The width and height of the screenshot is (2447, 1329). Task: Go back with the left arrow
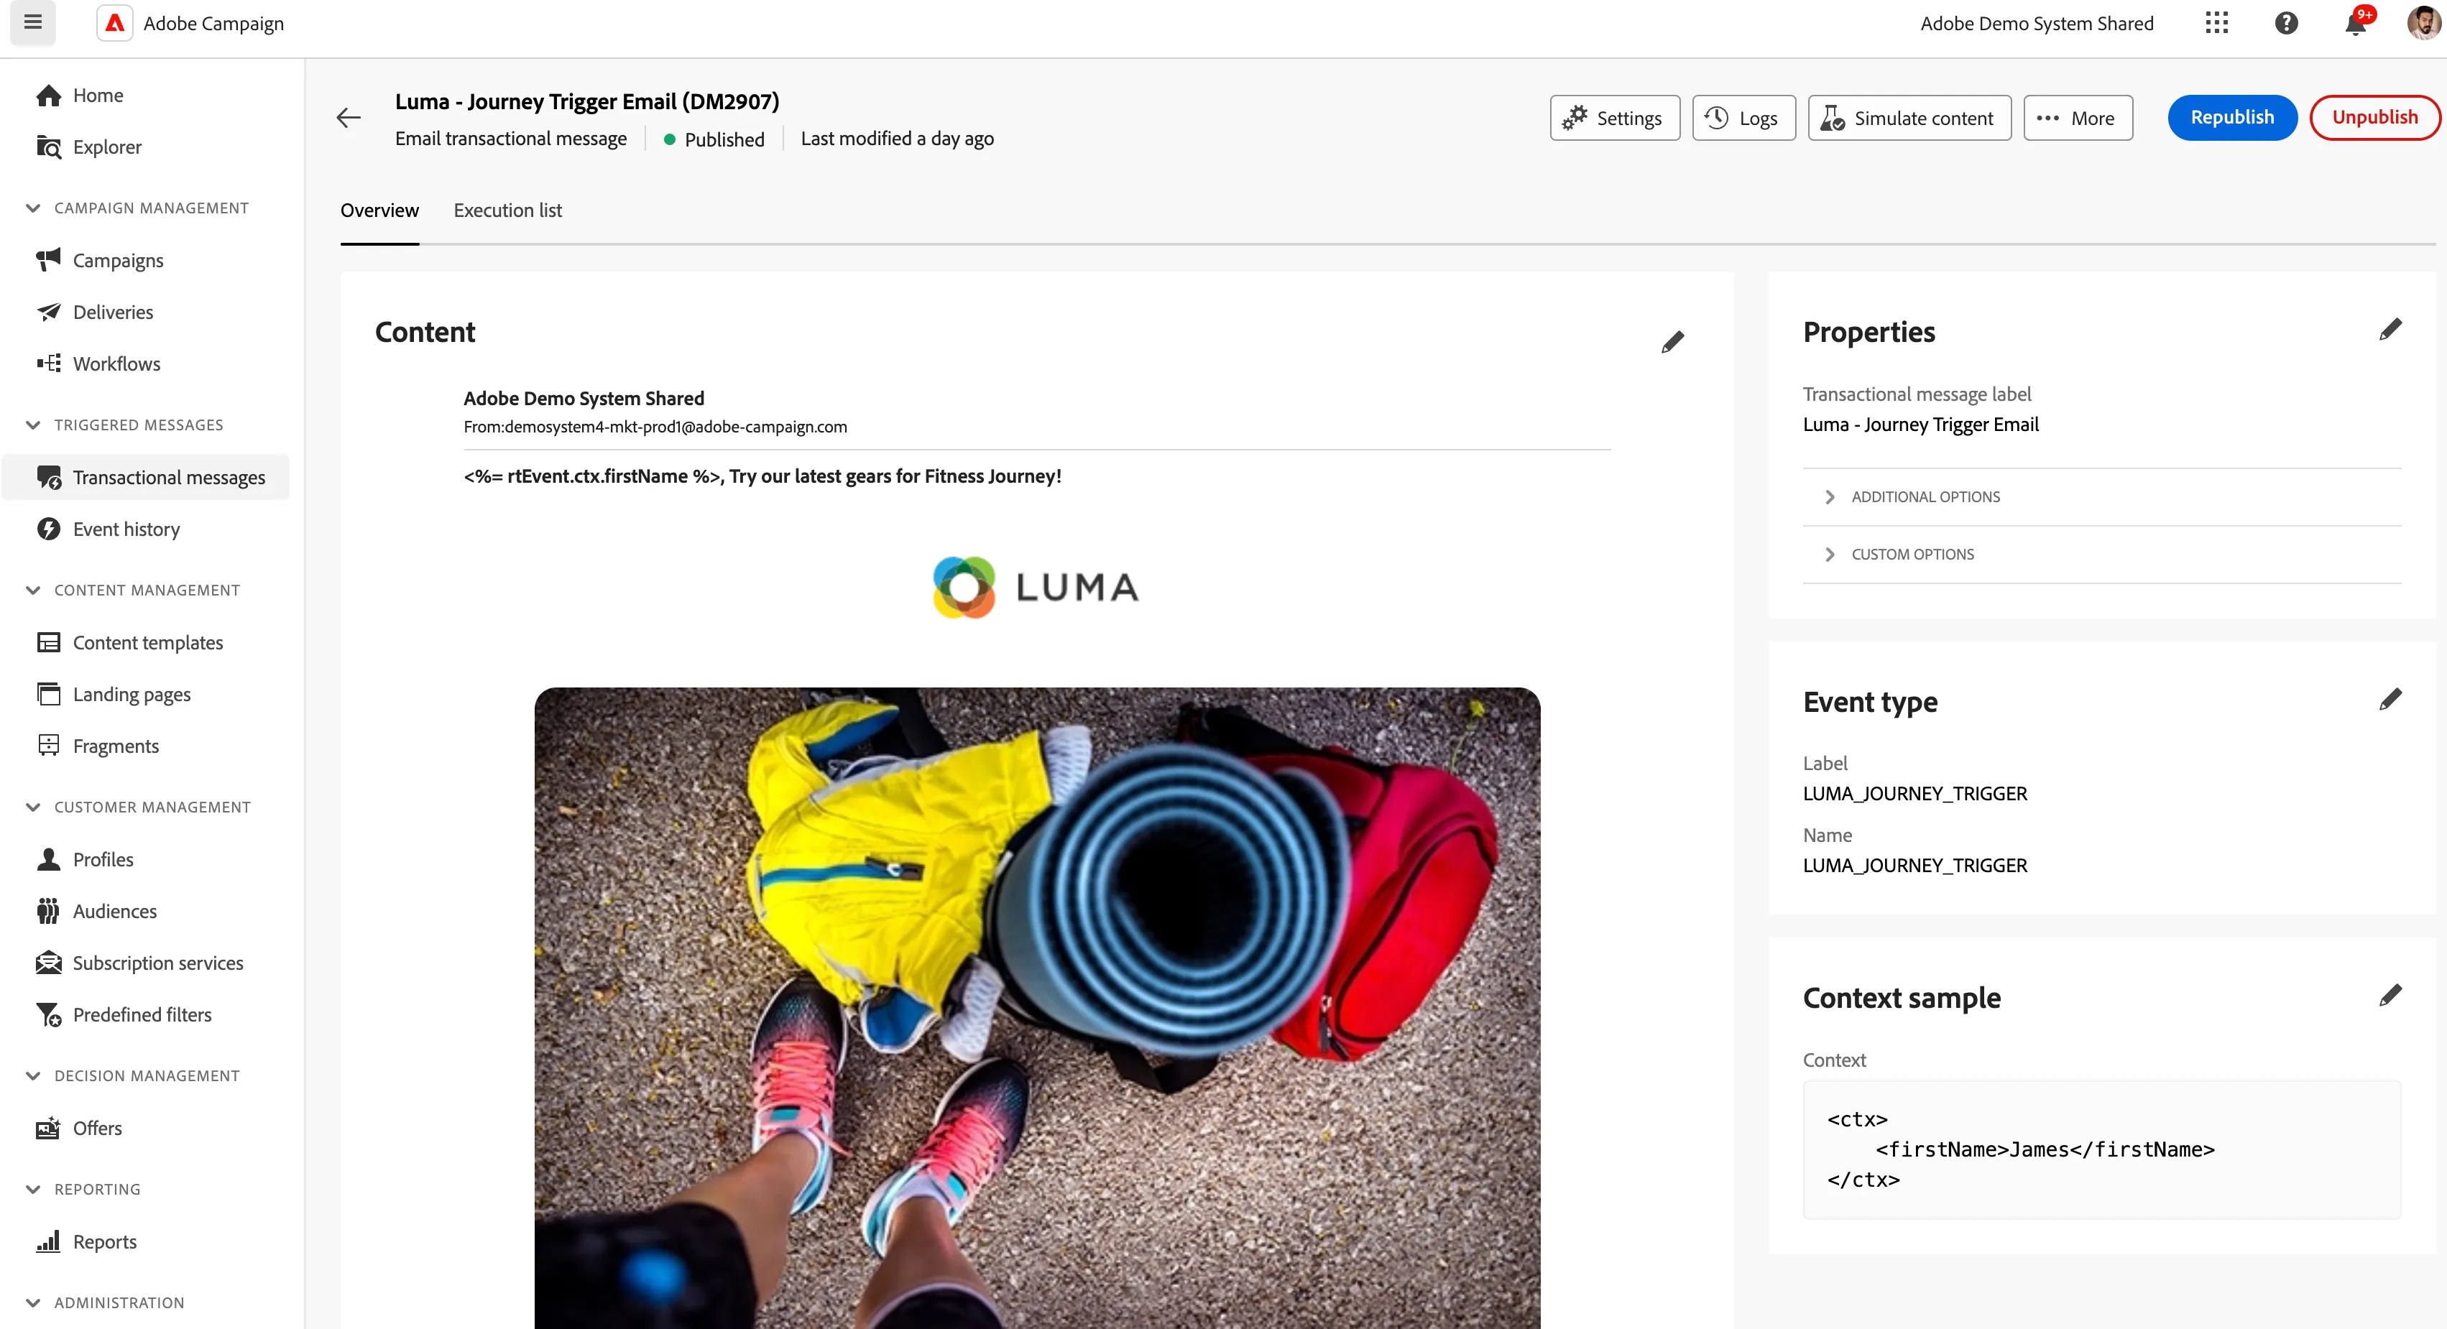(349, 118)
